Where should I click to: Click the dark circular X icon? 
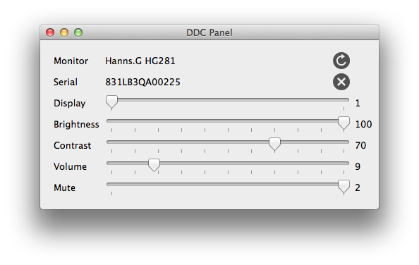[x=341, y=82]
